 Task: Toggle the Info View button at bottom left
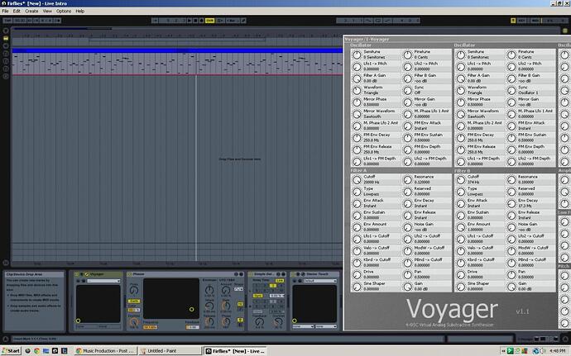point(6,339)
